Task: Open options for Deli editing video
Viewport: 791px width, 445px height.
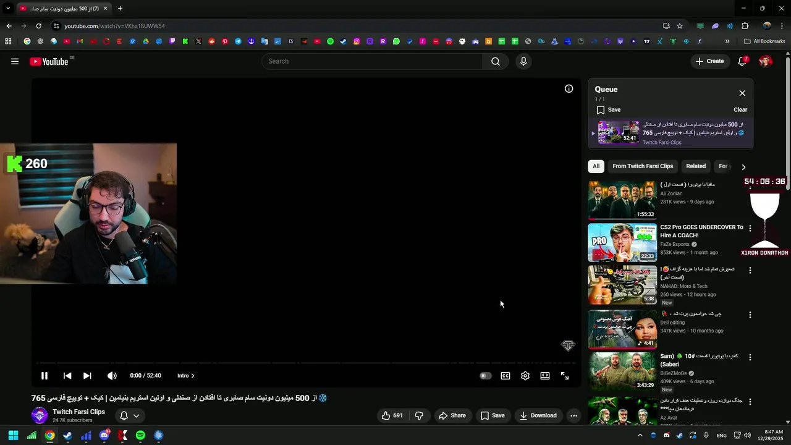Action: pyautogui.click(x=750, y=315)
